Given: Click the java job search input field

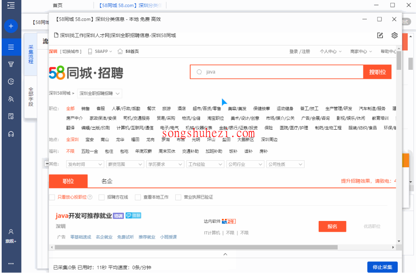Looking at the screenshot, I should point(277,72).
